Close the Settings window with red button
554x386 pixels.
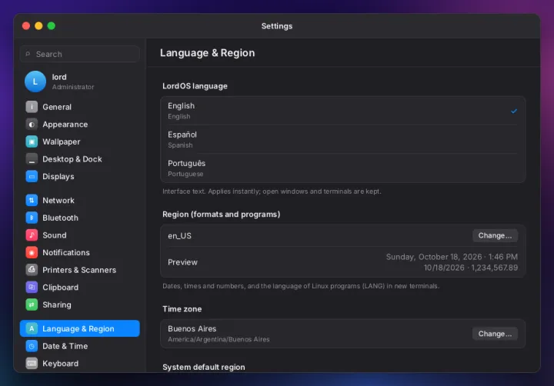[26, 26]
